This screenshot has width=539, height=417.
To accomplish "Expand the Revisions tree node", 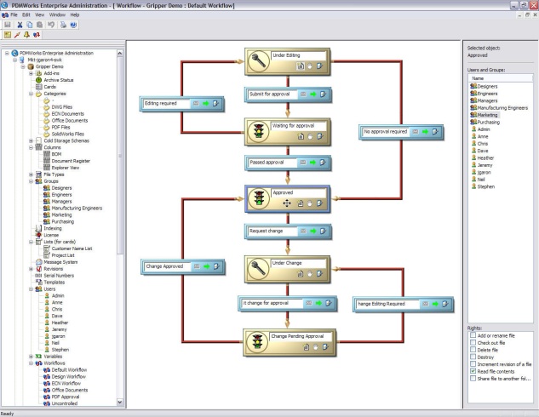I will tap(31, 269).
